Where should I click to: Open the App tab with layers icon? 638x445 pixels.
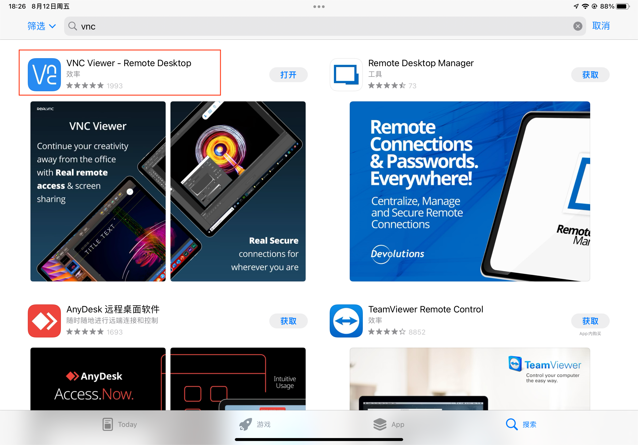(x=388, y=424)
